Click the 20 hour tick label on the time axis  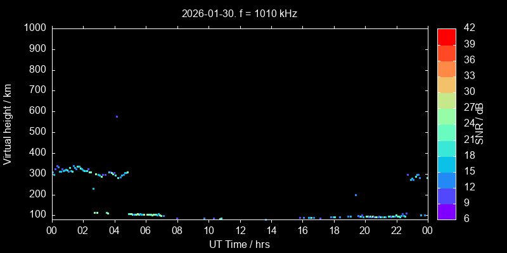tap(365, 230)
